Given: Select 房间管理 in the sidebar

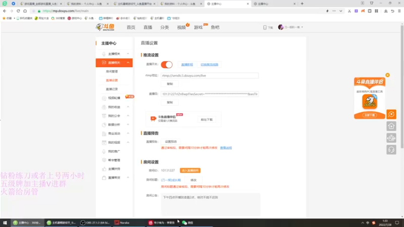Looking at the screenshot, I should (x=112, y=72).
